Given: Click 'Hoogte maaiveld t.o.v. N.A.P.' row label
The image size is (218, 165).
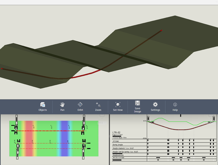Looking at the screenshot, I should (123, 148).
